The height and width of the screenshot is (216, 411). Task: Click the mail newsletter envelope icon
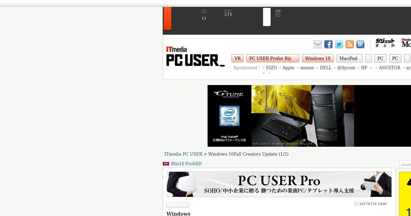[318, 44]
